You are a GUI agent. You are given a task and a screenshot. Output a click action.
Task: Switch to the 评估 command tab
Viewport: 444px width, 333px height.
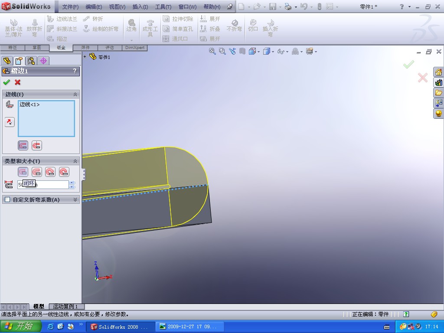[x=110, y=48]
